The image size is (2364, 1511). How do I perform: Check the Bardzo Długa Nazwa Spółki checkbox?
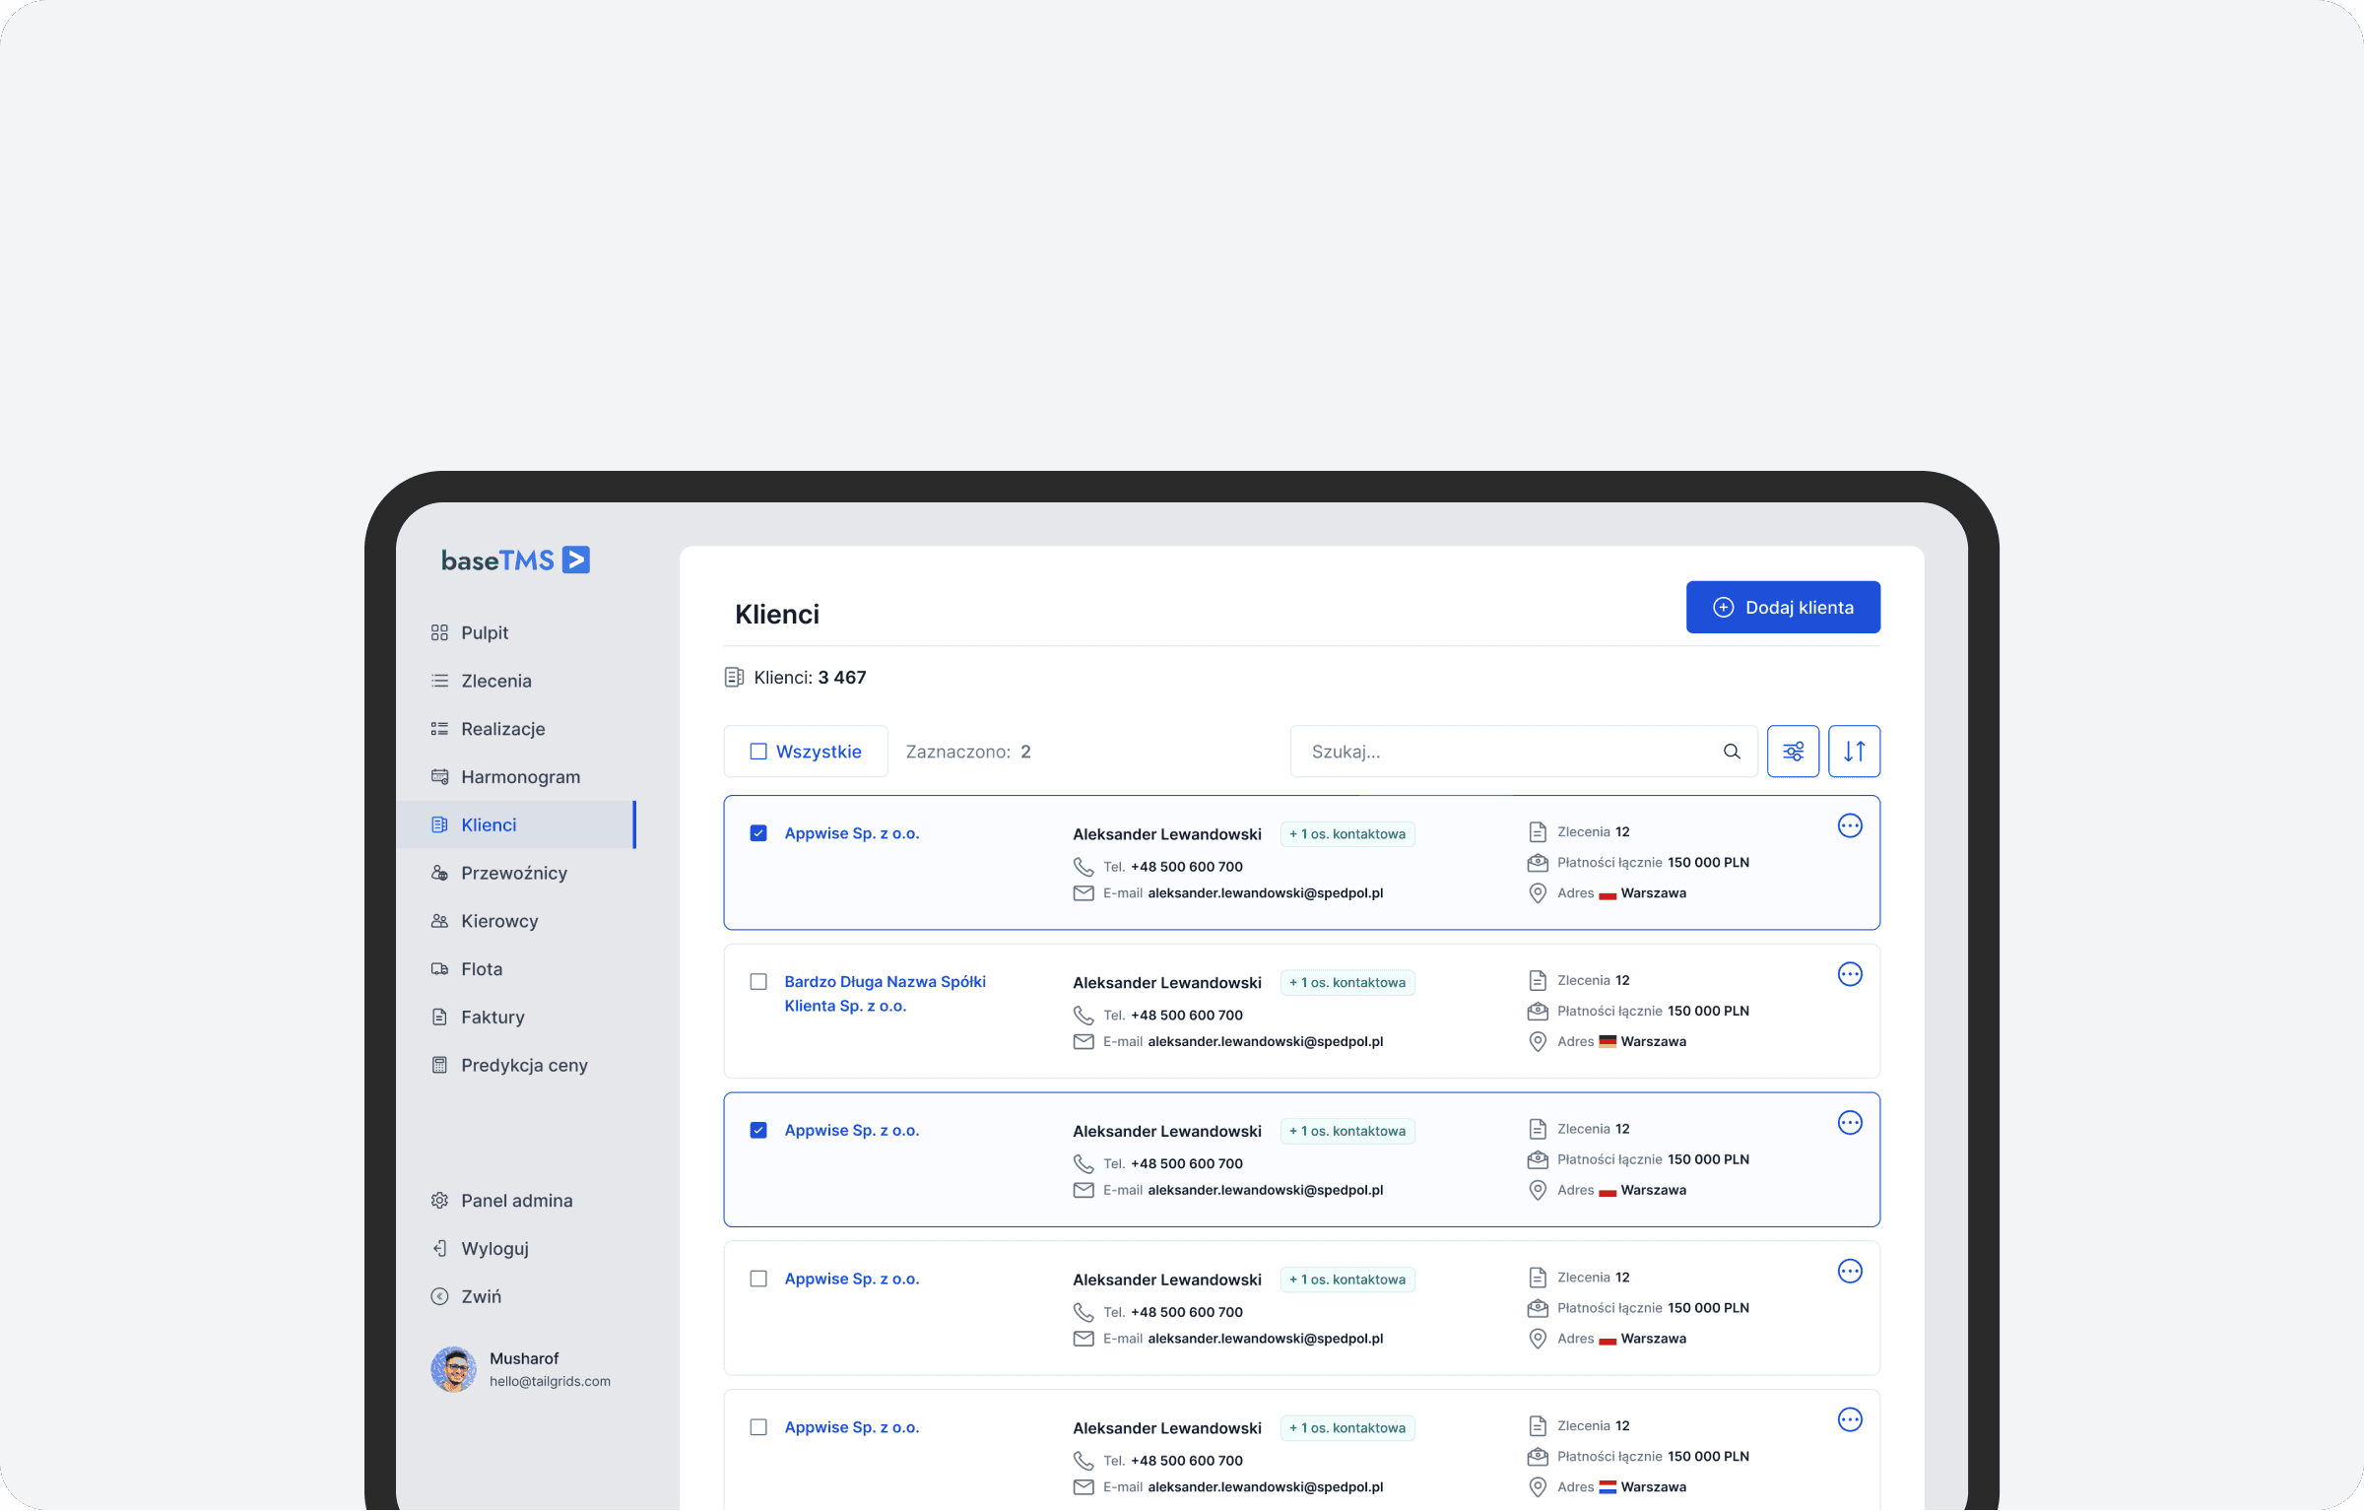coord(758,982)
